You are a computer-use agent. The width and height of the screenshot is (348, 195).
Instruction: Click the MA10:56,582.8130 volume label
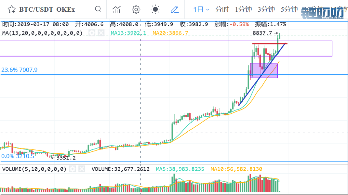click(x=236, y=169)
